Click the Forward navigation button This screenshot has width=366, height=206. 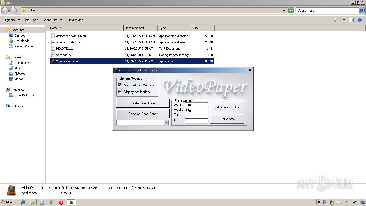pos(13,11)
